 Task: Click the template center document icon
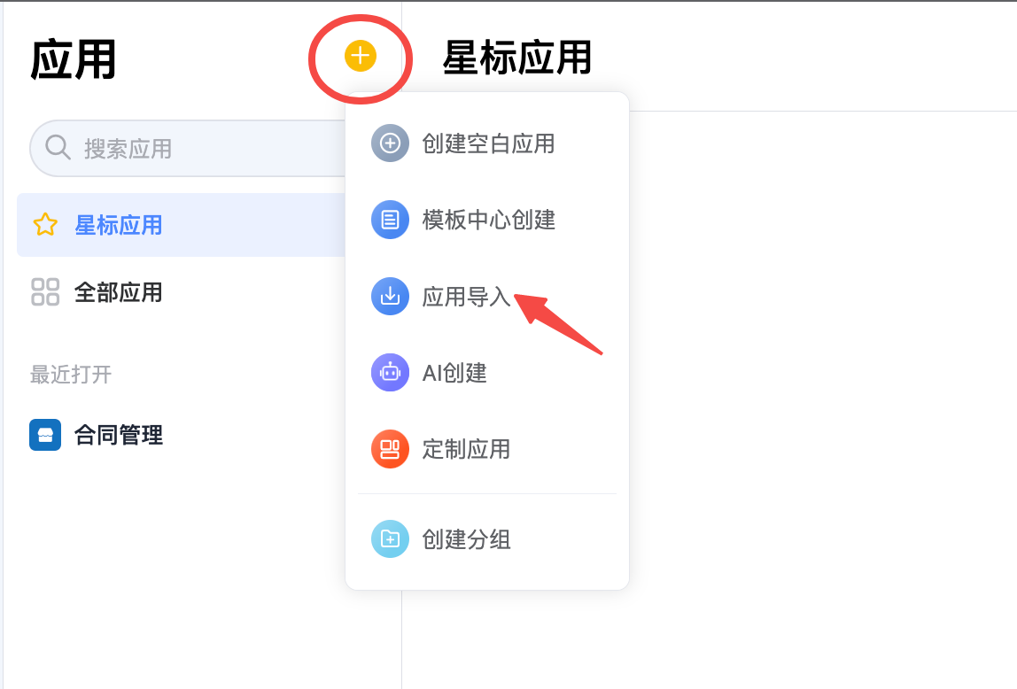point(390,220)
